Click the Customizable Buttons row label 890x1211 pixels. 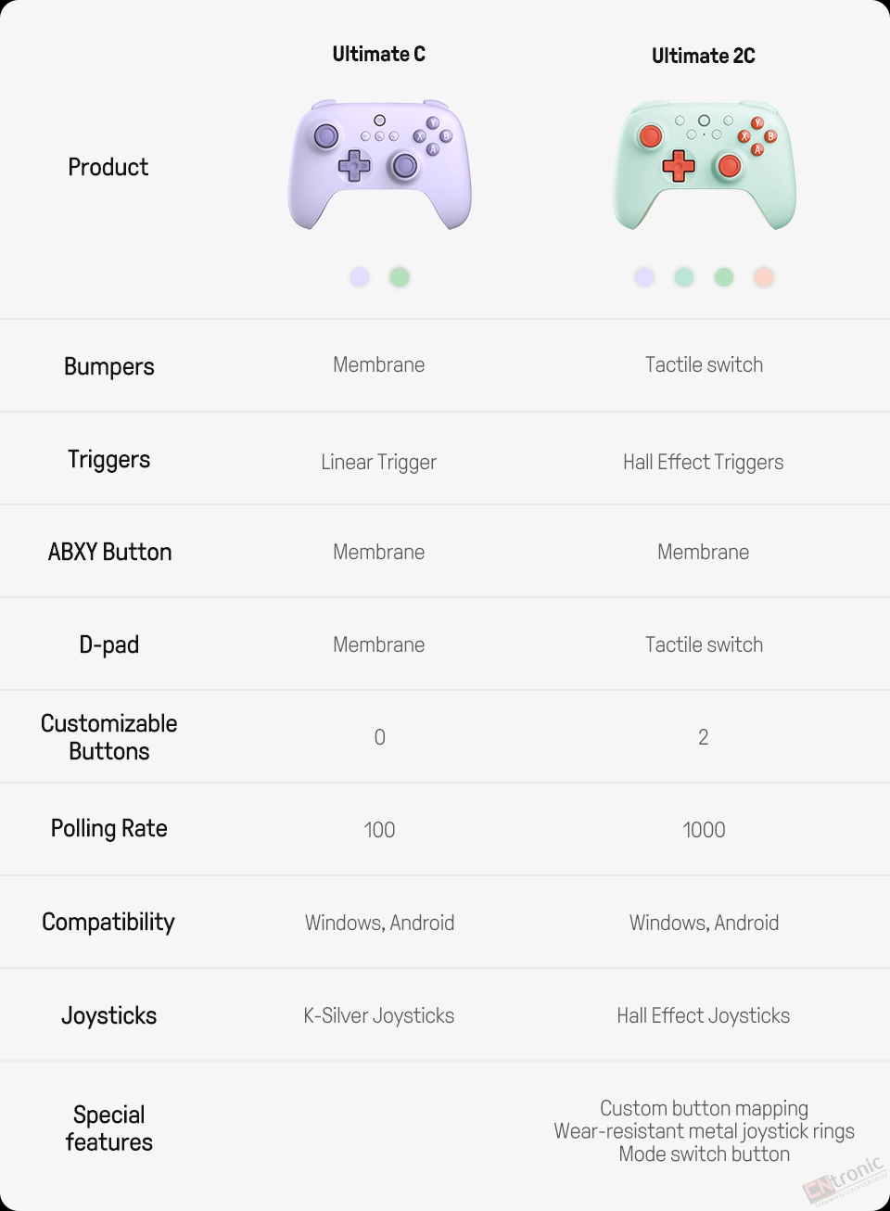pyautogui.click(x=109, y=737)
